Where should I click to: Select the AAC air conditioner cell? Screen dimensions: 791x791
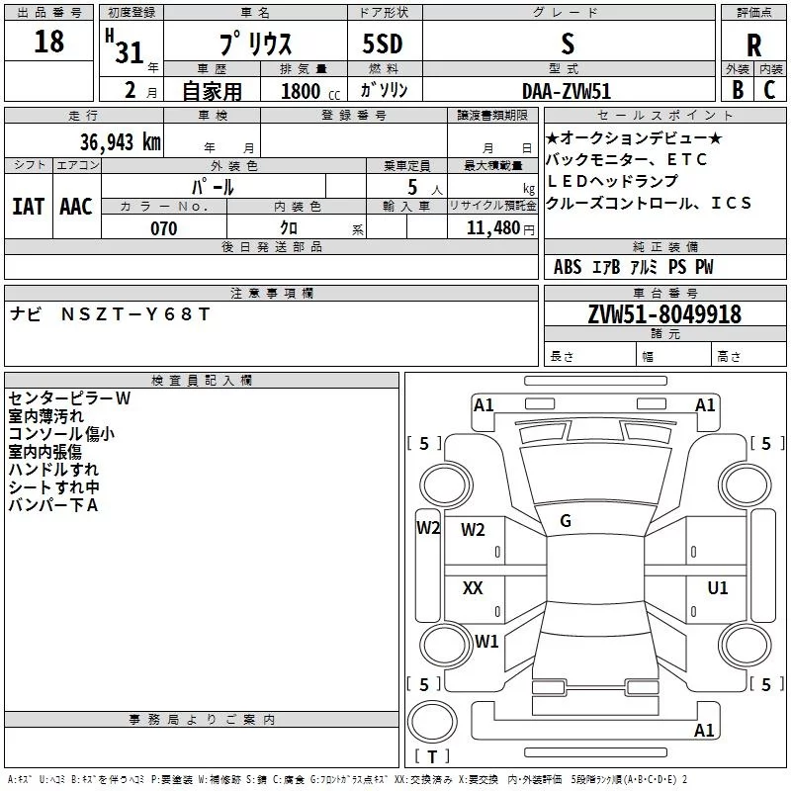[x=75, y=207]
